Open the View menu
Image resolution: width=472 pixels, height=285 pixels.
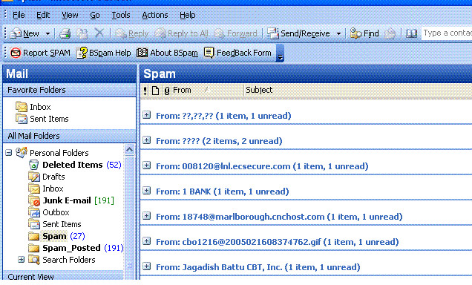pyautogui.click(x=70, y=15)
